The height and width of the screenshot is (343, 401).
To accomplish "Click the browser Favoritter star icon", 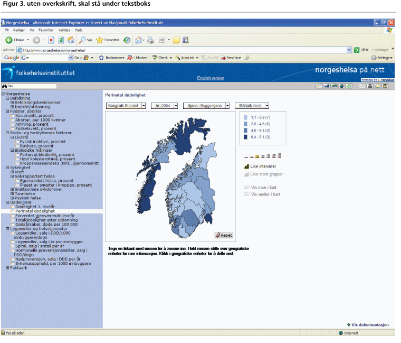I will tap(100, 40).
